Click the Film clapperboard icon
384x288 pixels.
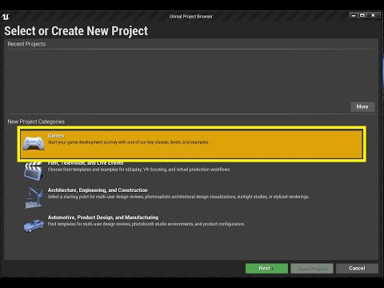34,171
